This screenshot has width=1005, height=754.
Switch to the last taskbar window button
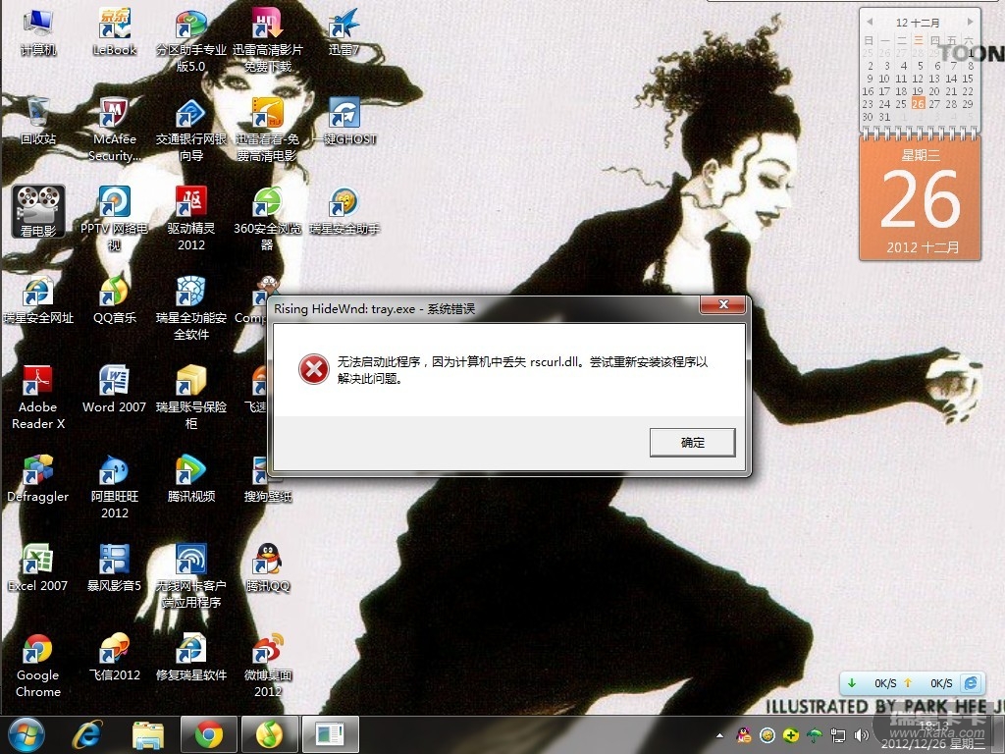(330, 734)
